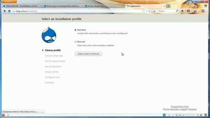210x118 pixels.
Task: Click the blue grid icon in bottom addon bar
Action: point(164,115)
